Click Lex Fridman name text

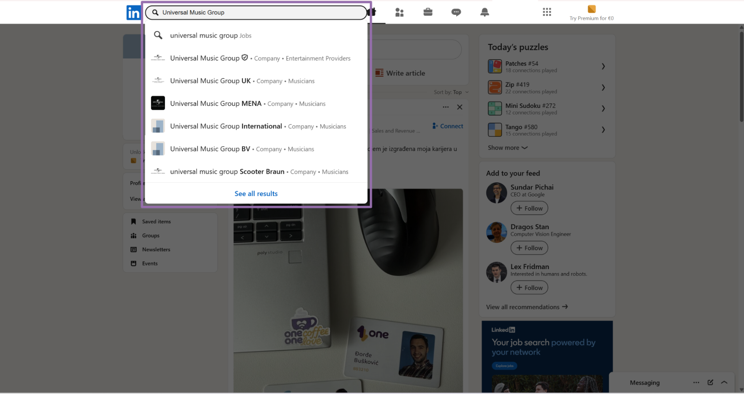point(529,266)
